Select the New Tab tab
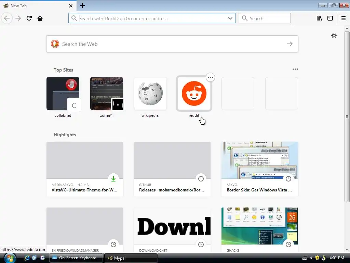This screenshot has width=350, height=263. (x=38, y=6)
